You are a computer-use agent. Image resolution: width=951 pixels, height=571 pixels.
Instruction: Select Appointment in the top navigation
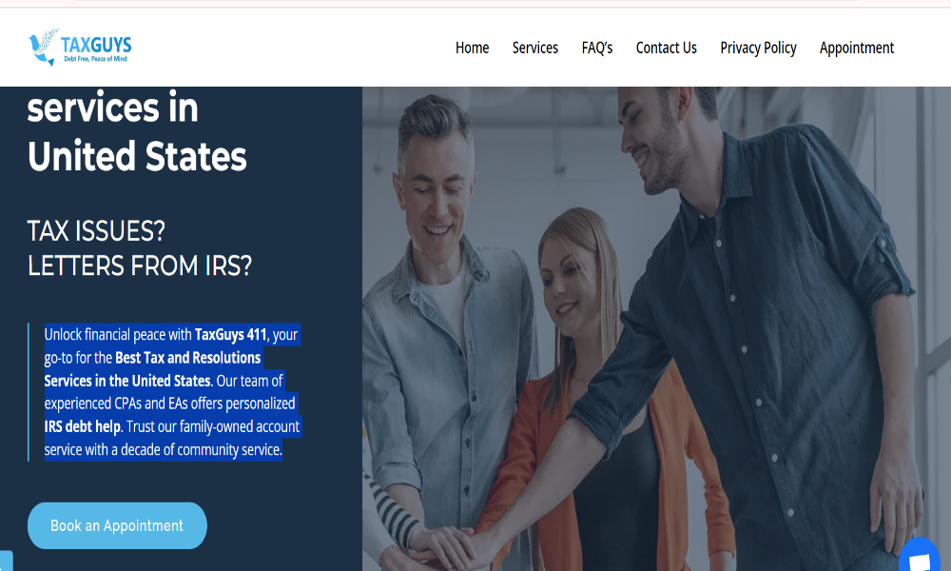857,48
